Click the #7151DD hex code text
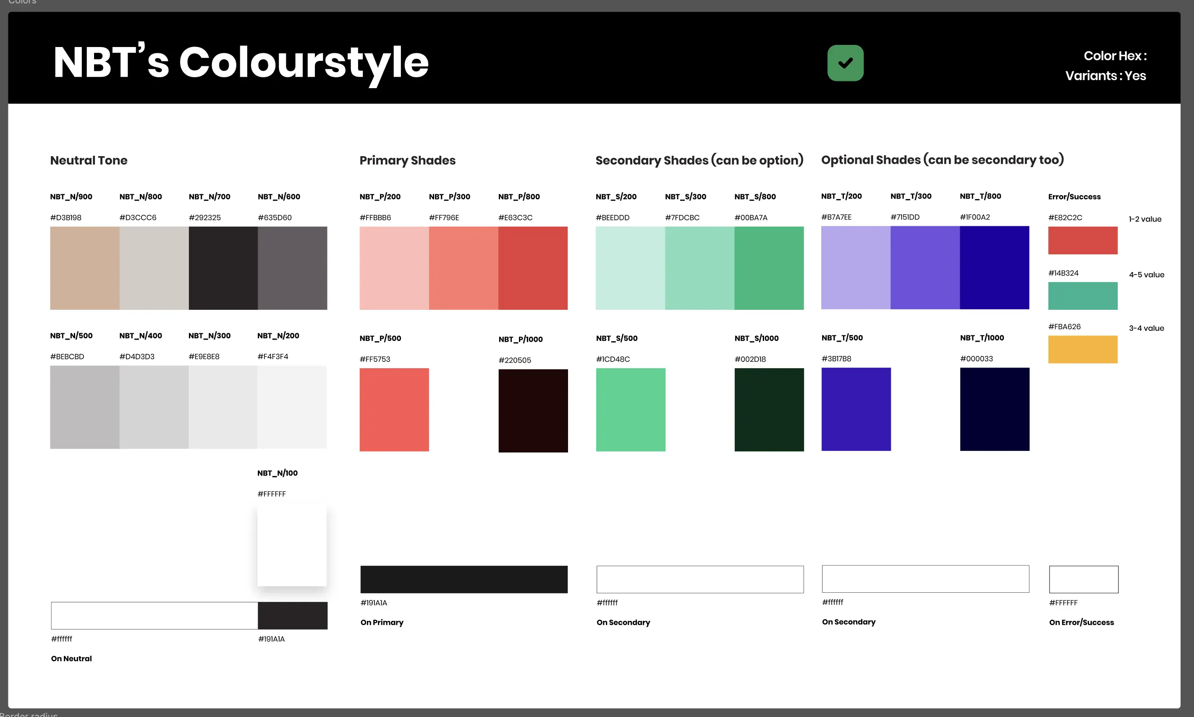This screenshot has width=1194, height=717. [x=905, y=217]
